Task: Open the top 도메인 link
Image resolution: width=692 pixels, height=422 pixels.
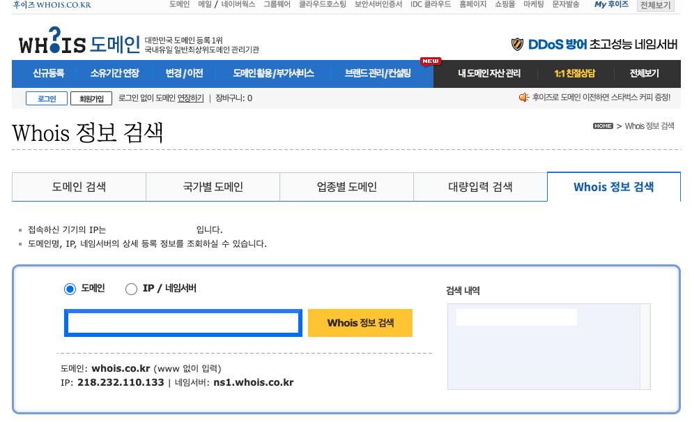Action: point(179,4)
